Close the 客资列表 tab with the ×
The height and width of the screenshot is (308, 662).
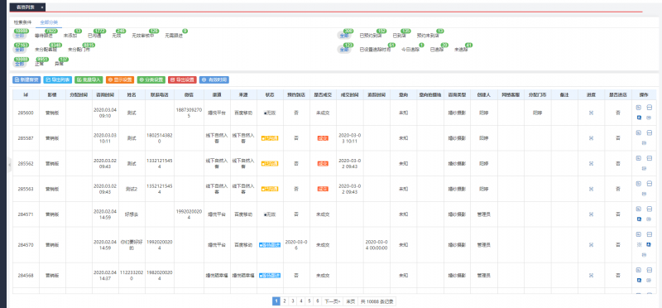[x=42, y=7]
